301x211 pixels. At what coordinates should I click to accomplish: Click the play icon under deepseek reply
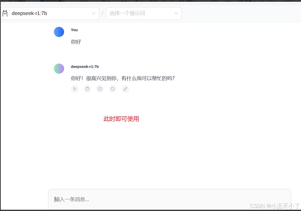(x=75, y=89)
